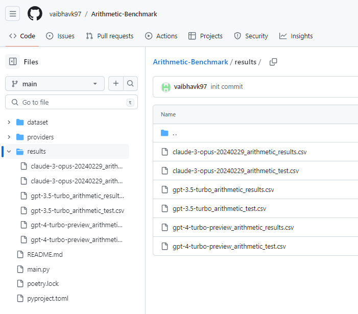Open the main branch dropdown
358x314 pixels.
pyautogui.click(x=55, y=84)
